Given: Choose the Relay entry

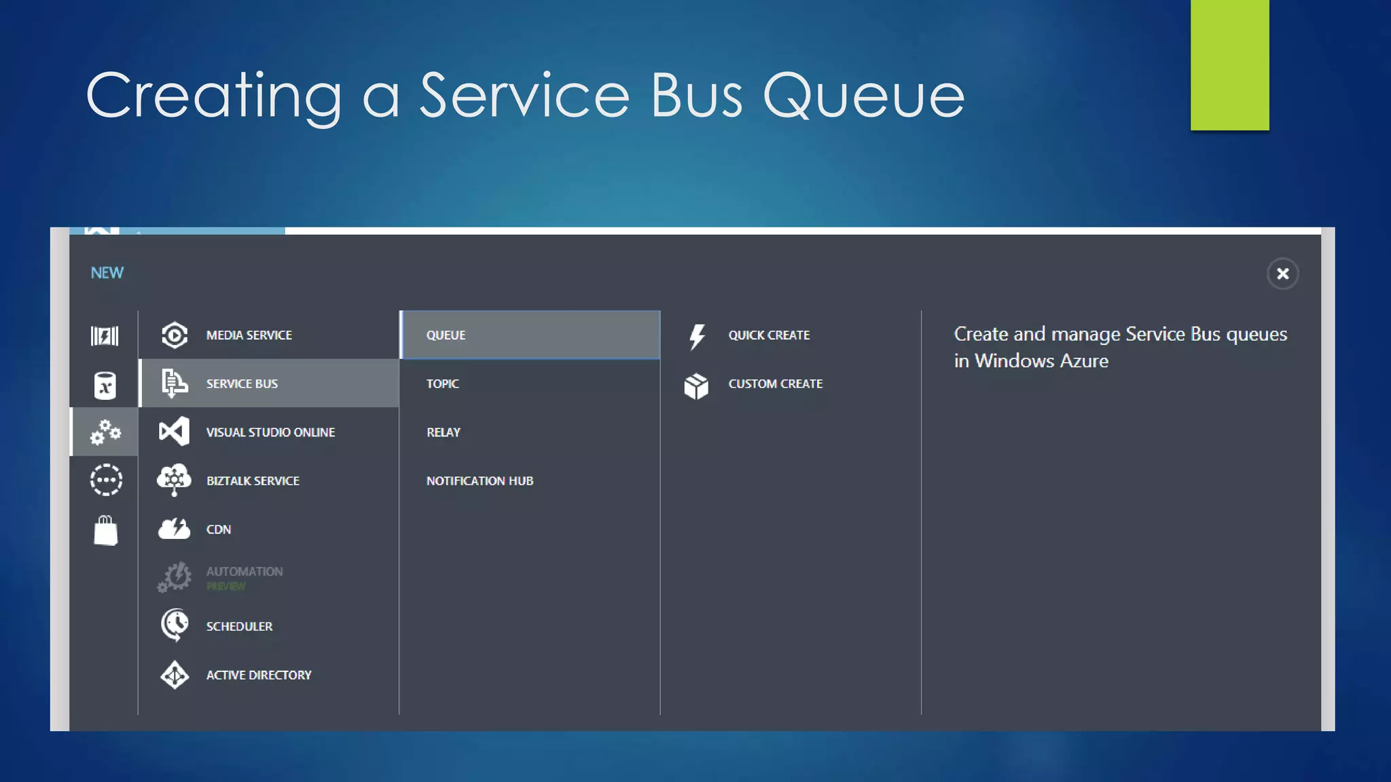Looking at the screenshot, I should pos(444,432).
